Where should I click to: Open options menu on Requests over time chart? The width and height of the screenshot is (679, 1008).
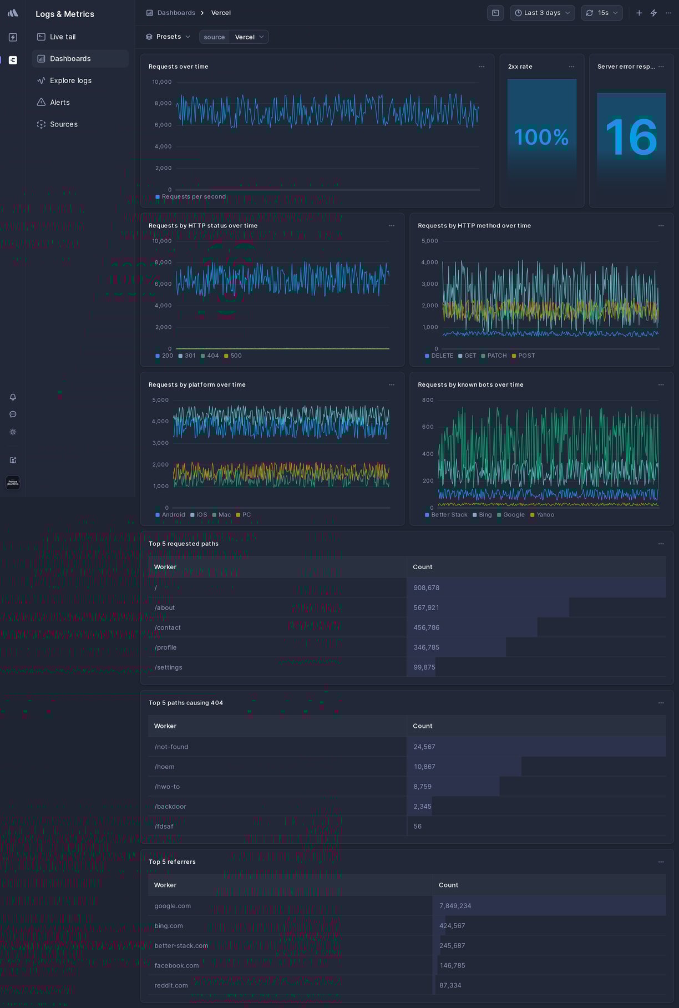[x=482, y=67]
